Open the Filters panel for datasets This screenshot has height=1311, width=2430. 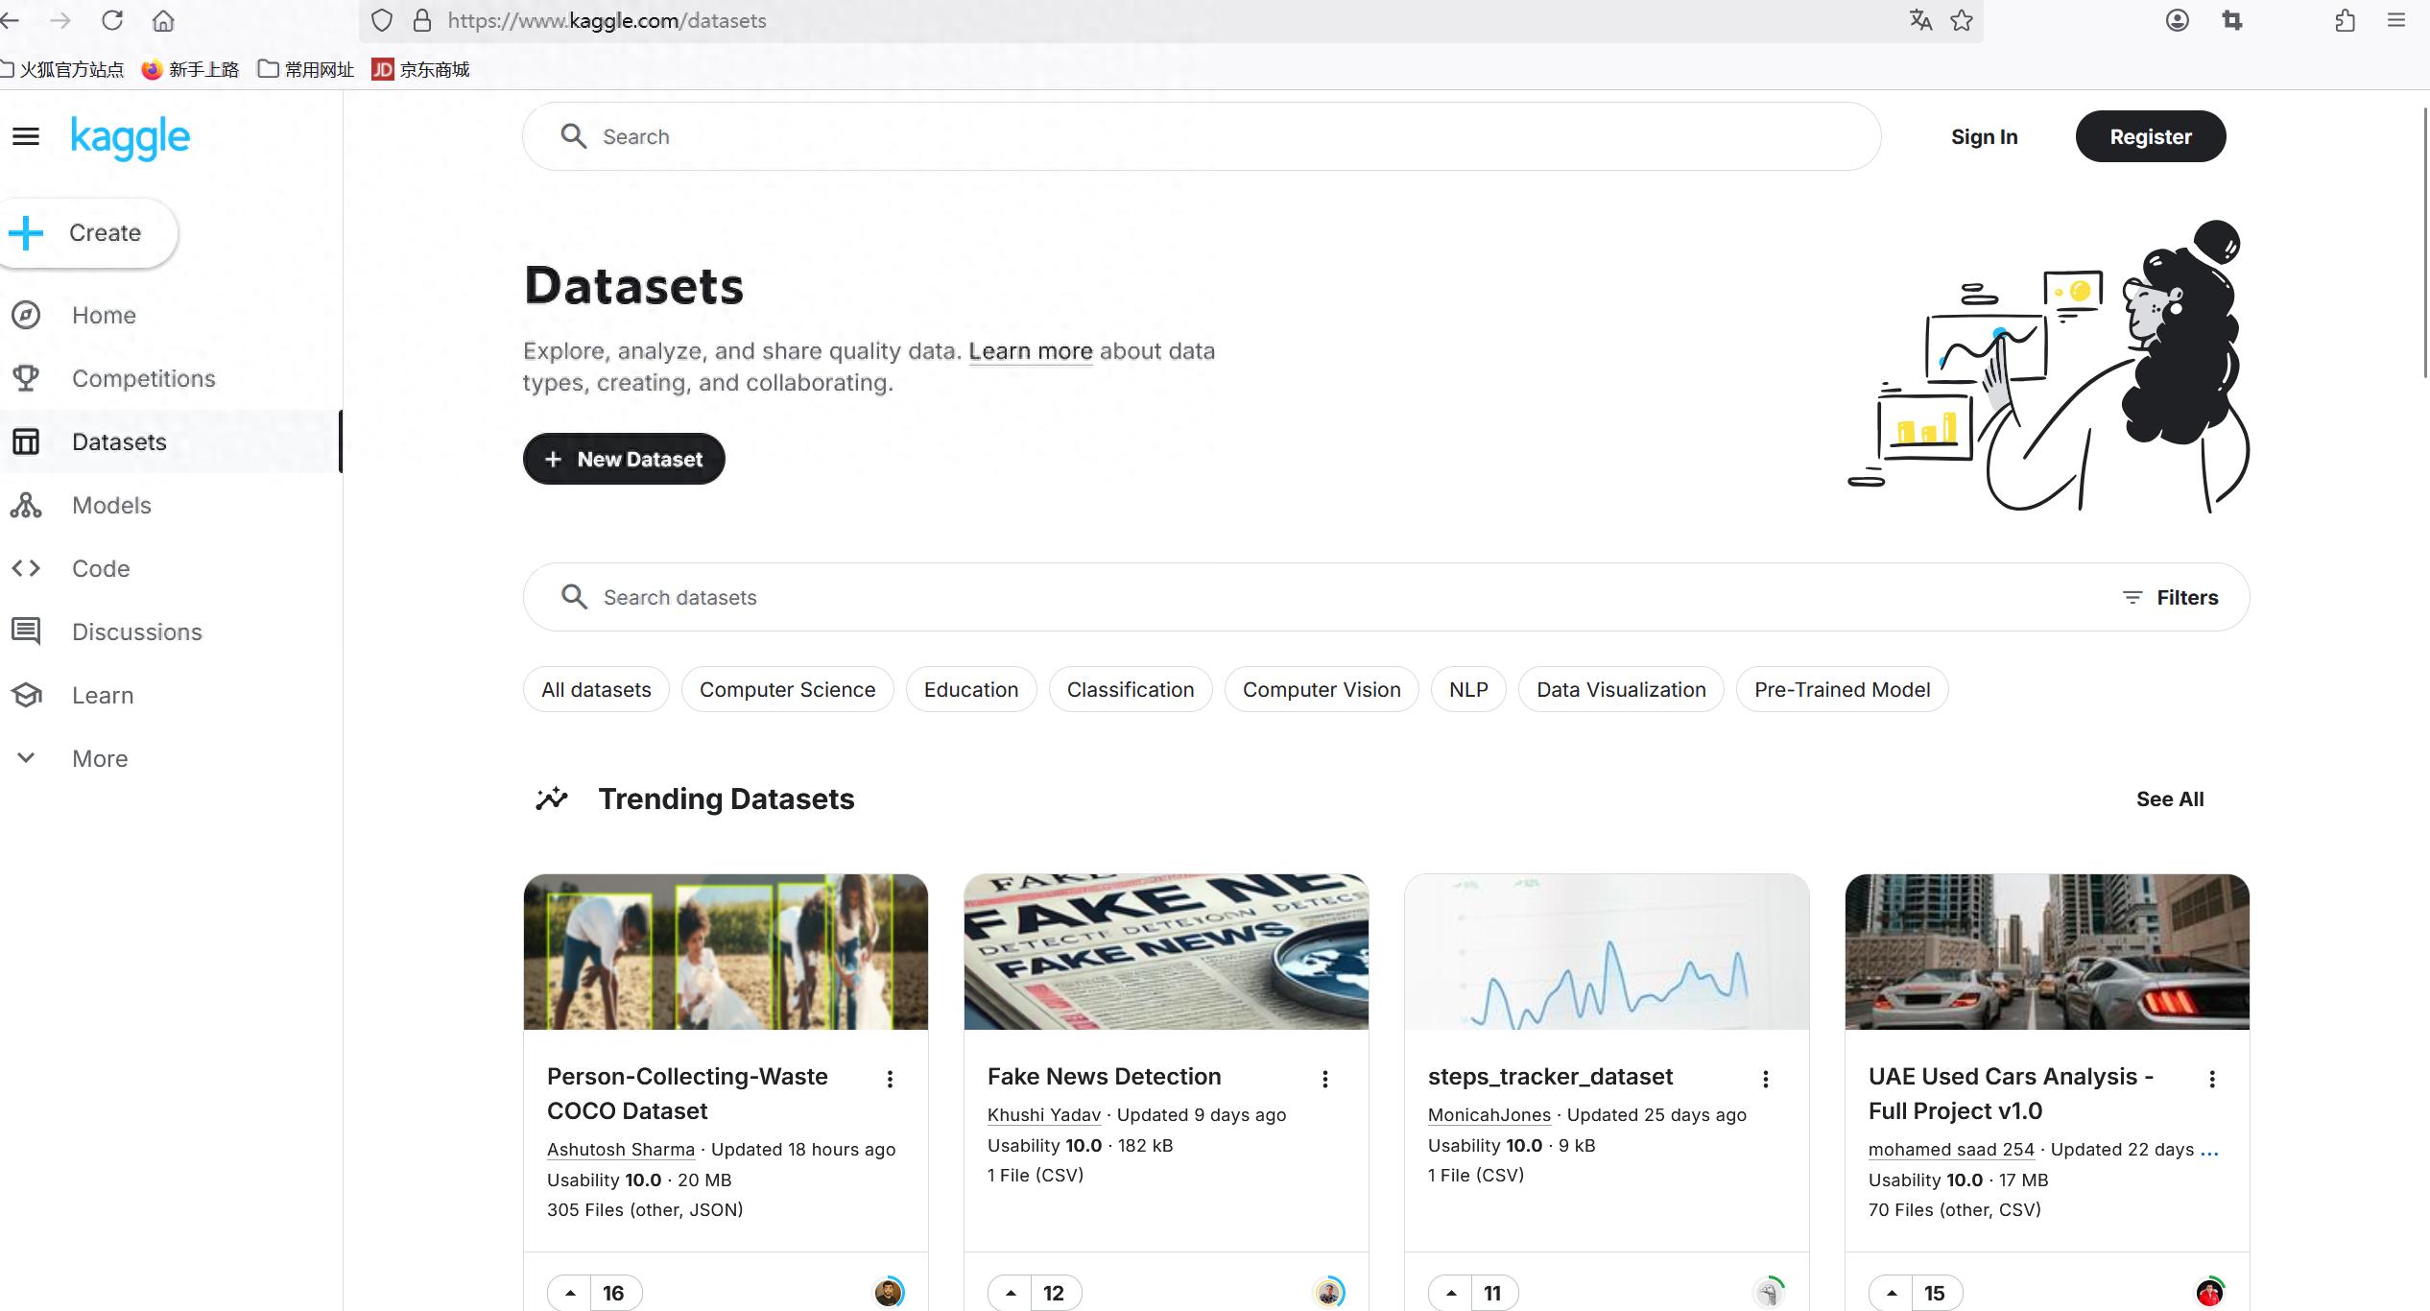coord(2171,597)
